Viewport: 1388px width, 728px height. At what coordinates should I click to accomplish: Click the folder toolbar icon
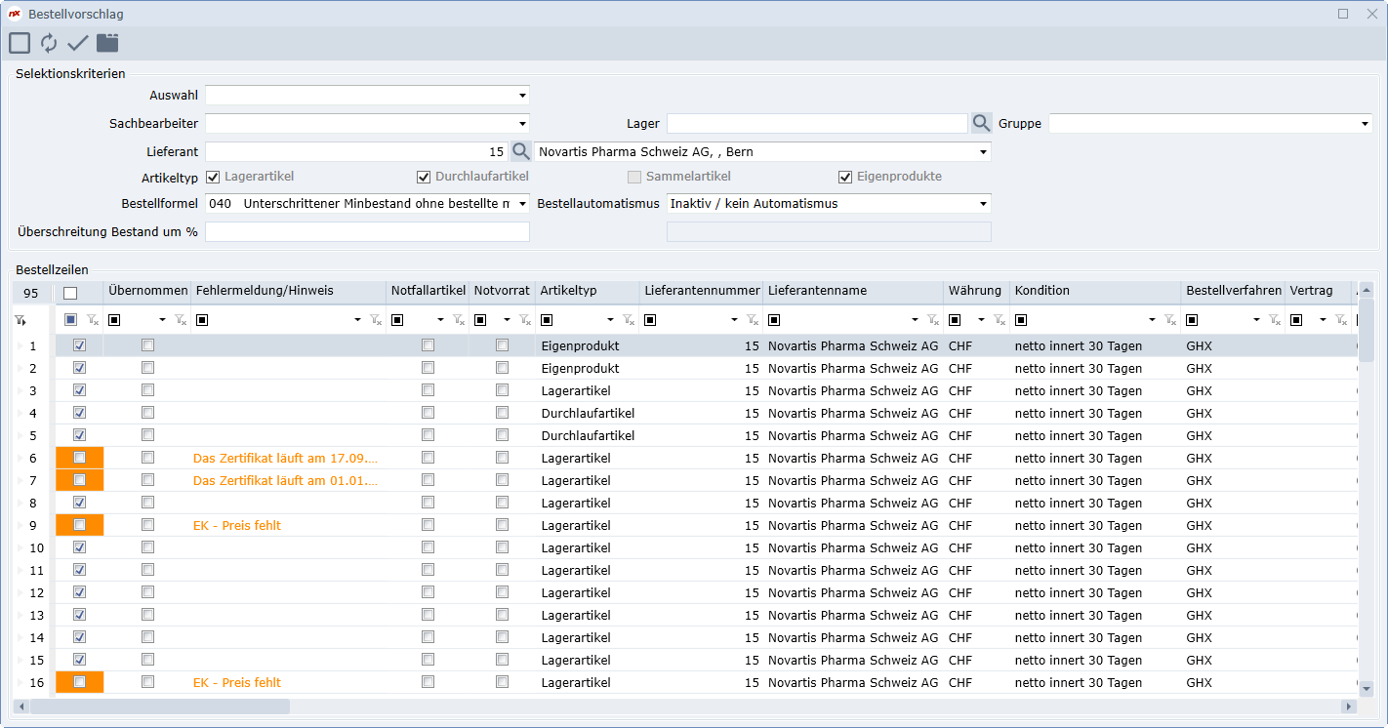[107, 43]
